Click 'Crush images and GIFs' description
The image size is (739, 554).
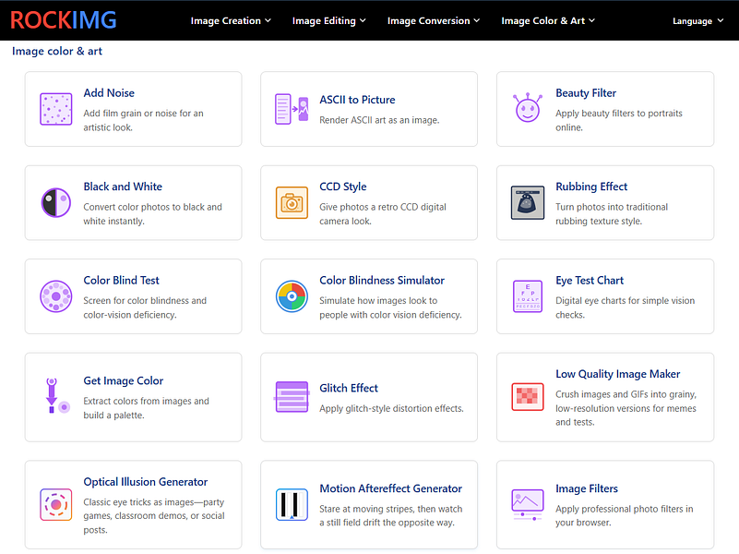(626, 408)
